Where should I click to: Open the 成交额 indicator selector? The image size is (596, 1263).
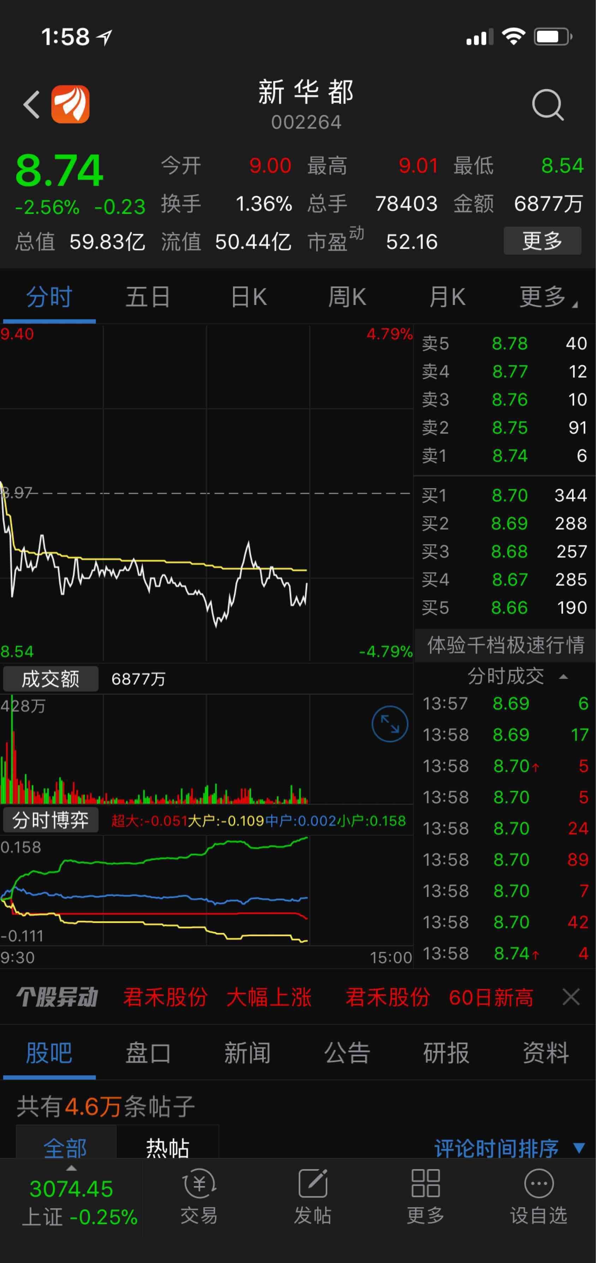tap(50, 678)
